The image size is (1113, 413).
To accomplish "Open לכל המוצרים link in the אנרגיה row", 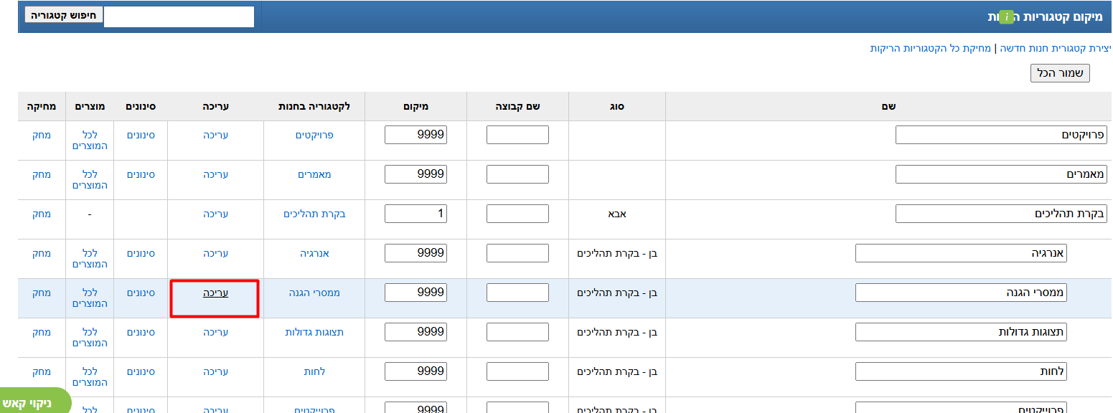I will pos(90,258).
